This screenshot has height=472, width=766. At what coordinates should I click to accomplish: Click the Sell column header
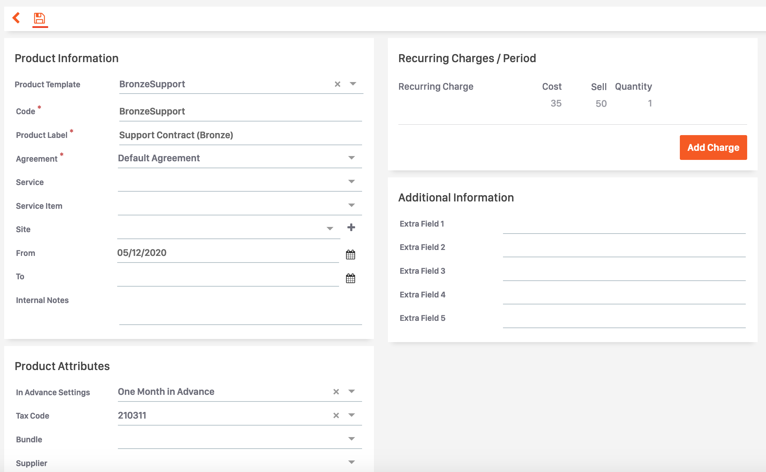[599, 87]
